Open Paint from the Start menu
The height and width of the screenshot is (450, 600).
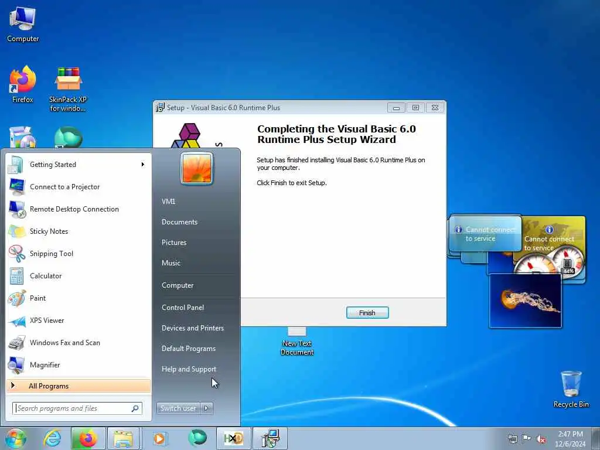[79, 298]
